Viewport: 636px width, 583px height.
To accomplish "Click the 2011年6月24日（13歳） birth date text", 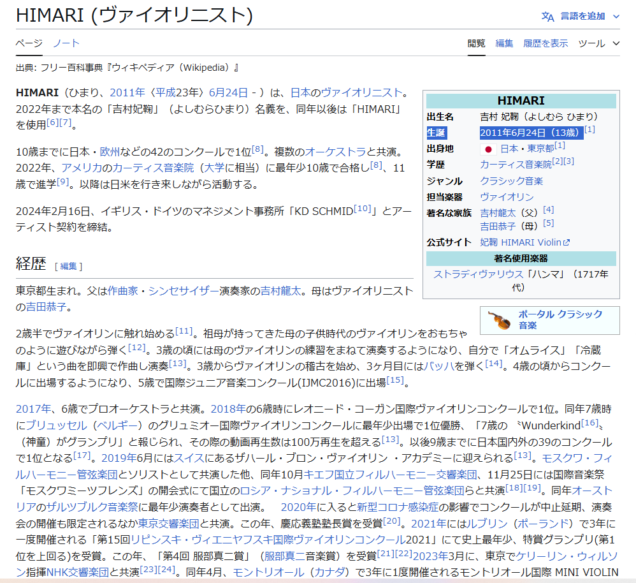I will tap(531, 133).
